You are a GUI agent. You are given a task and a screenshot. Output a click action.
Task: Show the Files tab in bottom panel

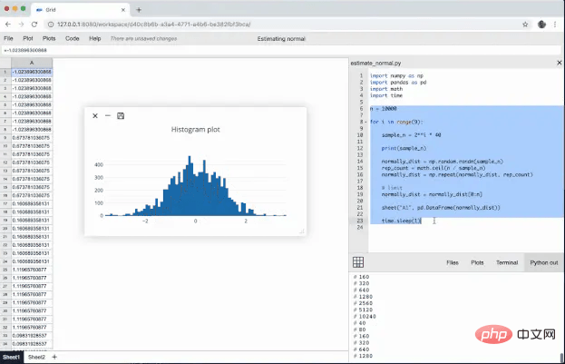(x=453, y=262)
